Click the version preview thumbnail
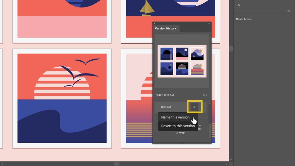This screenshot has width=295, height=166. point(182,61)
